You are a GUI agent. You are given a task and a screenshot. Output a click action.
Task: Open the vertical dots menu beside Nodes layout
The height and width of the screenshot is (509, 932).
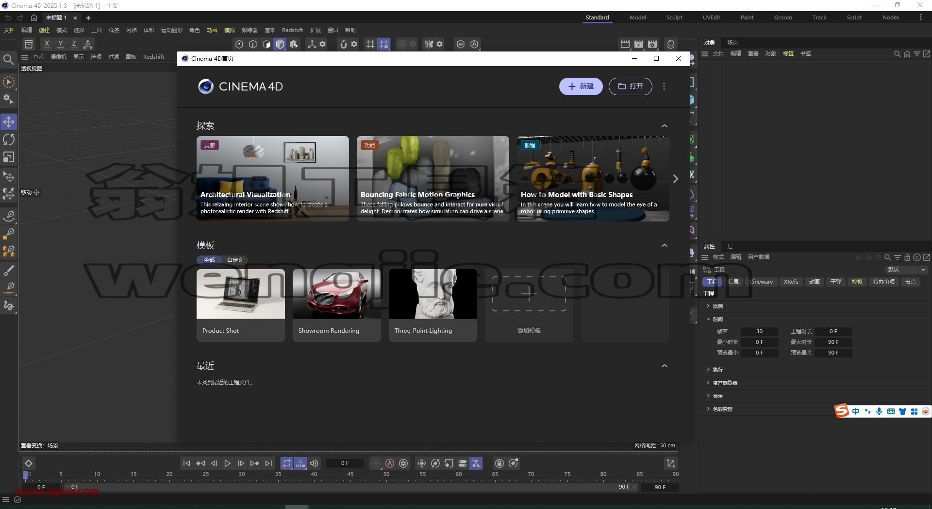(x=920, y=17)
